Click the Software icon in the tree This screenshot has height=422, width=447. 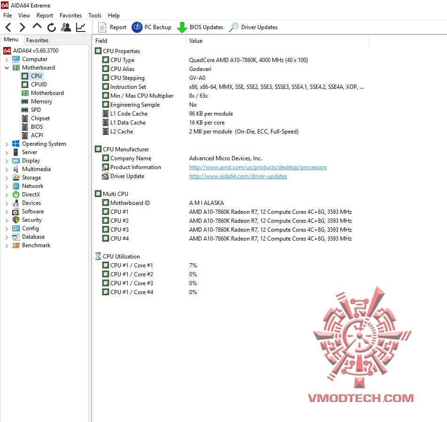16,212
